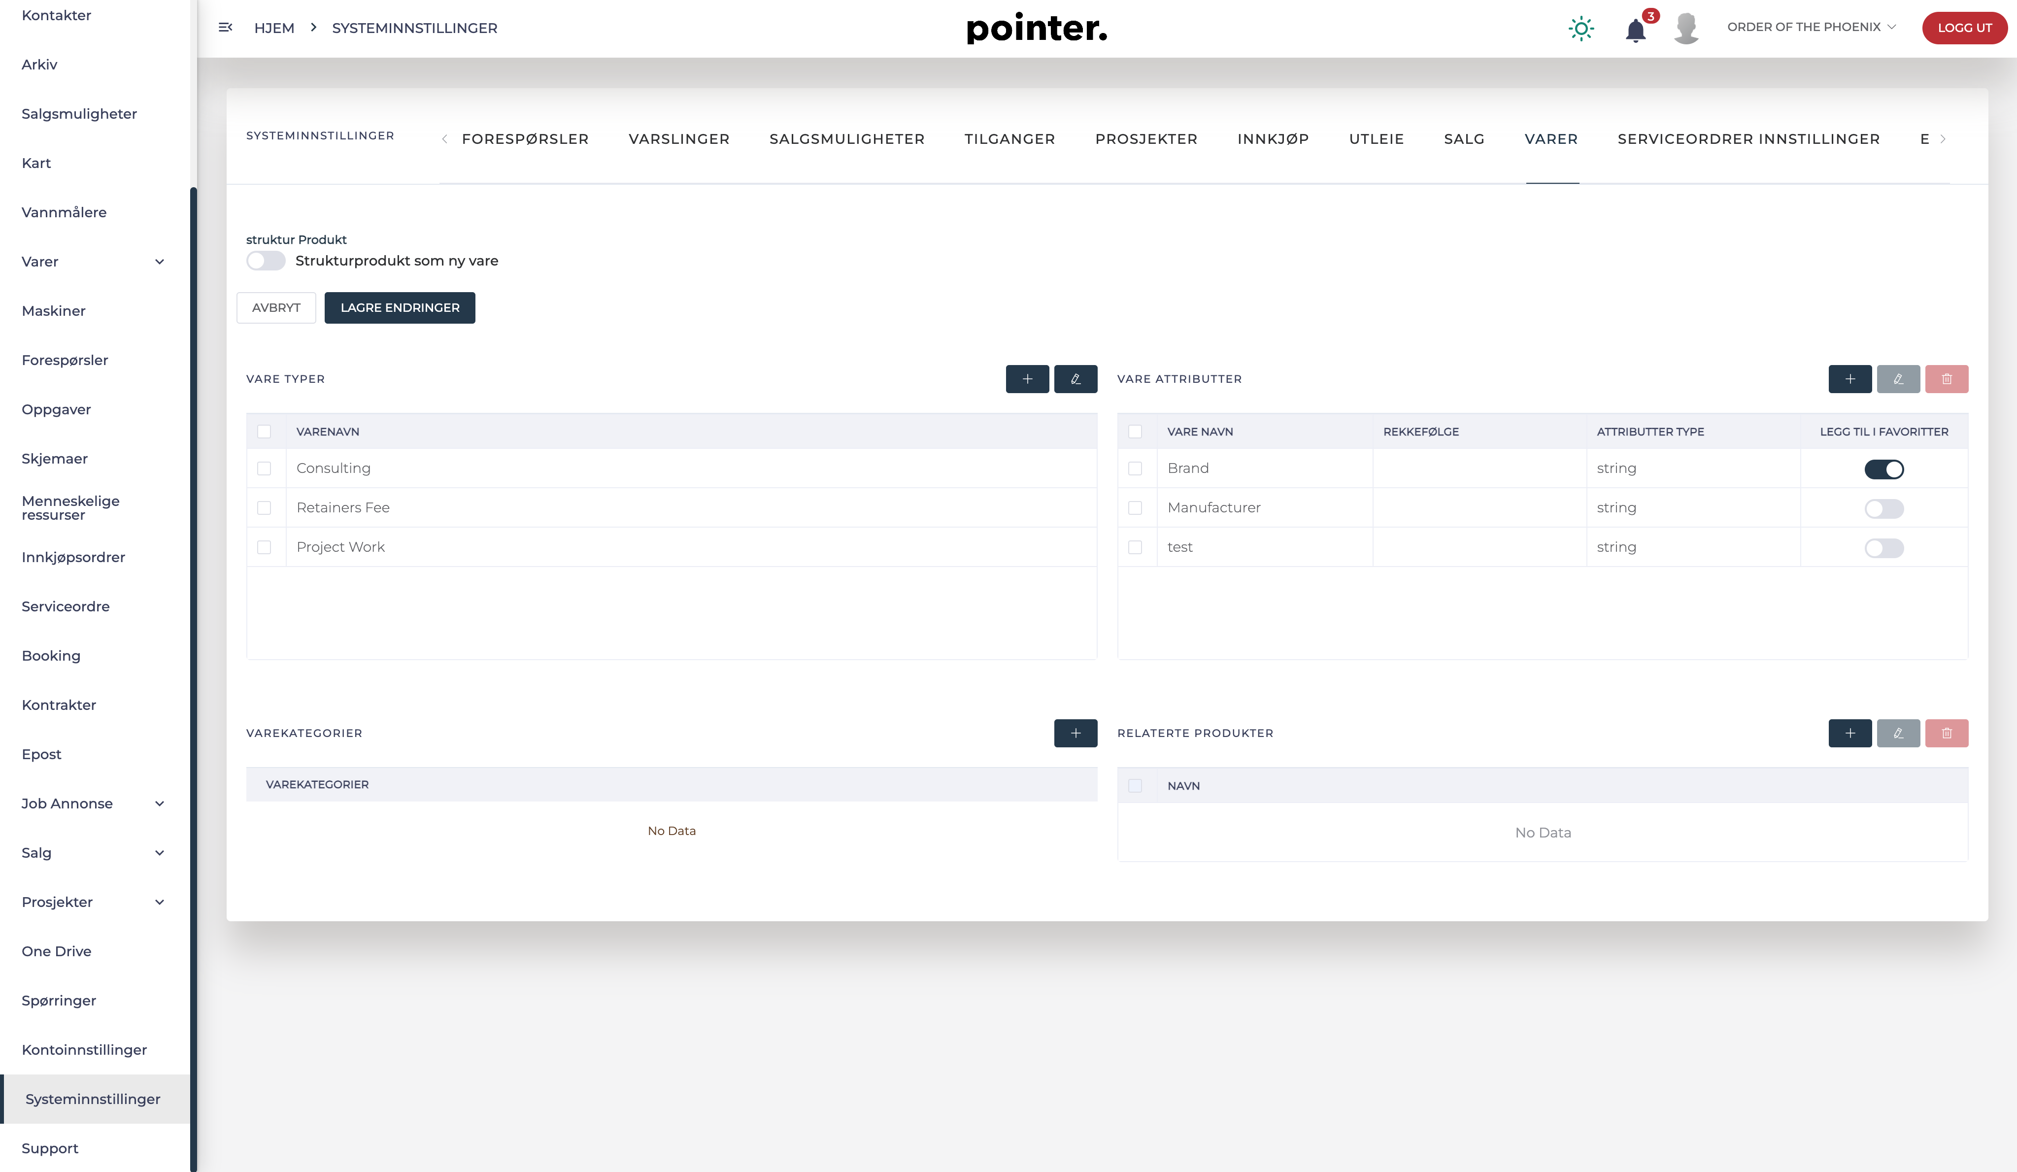Select all Vare Typer header checkbox

[264, 432]
